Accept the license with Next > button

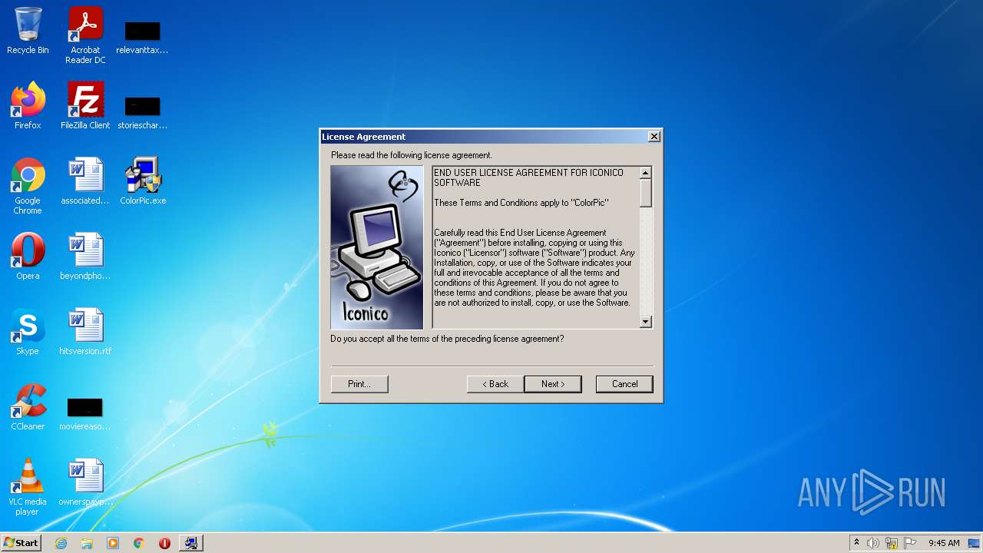click(x=553, y=384)
